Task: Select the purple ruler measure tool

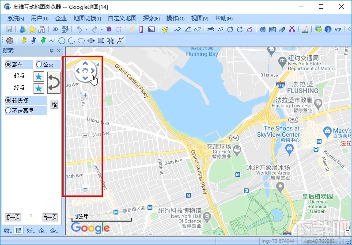Action: (141, 29)
